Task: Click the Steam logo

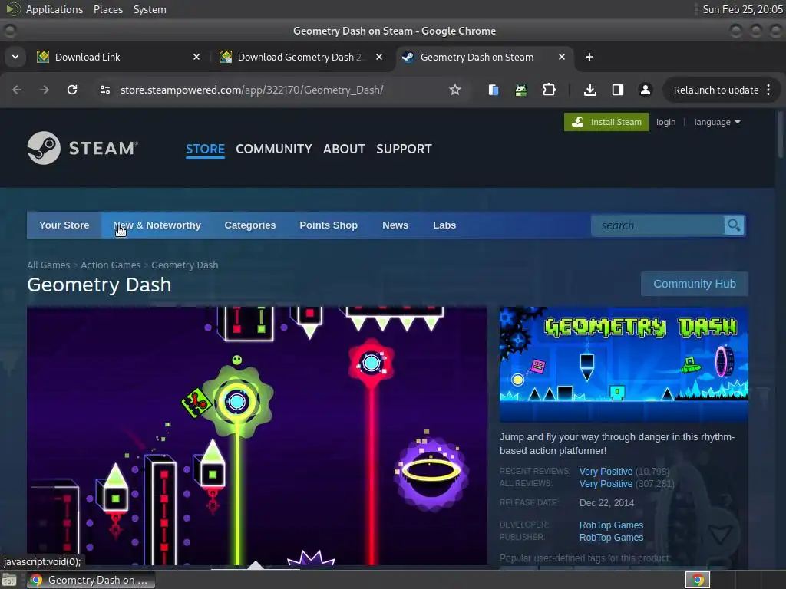Action: coord(83,148)
